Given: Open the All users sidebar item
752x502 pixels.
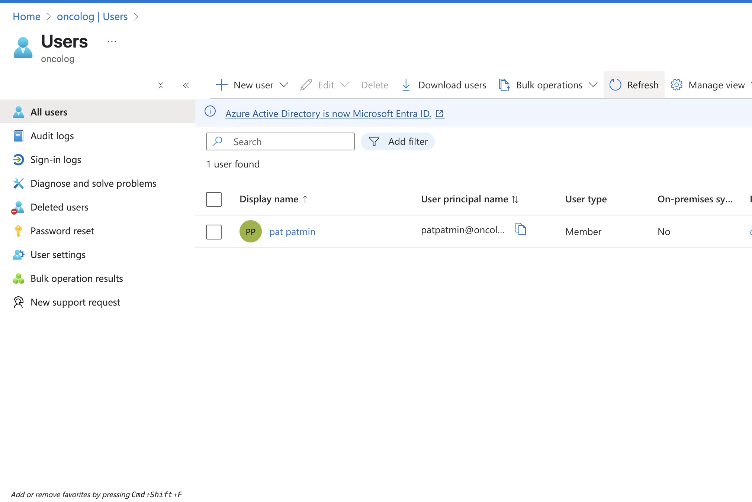Looking at the screenshot, I should click(x=97, y=112).
